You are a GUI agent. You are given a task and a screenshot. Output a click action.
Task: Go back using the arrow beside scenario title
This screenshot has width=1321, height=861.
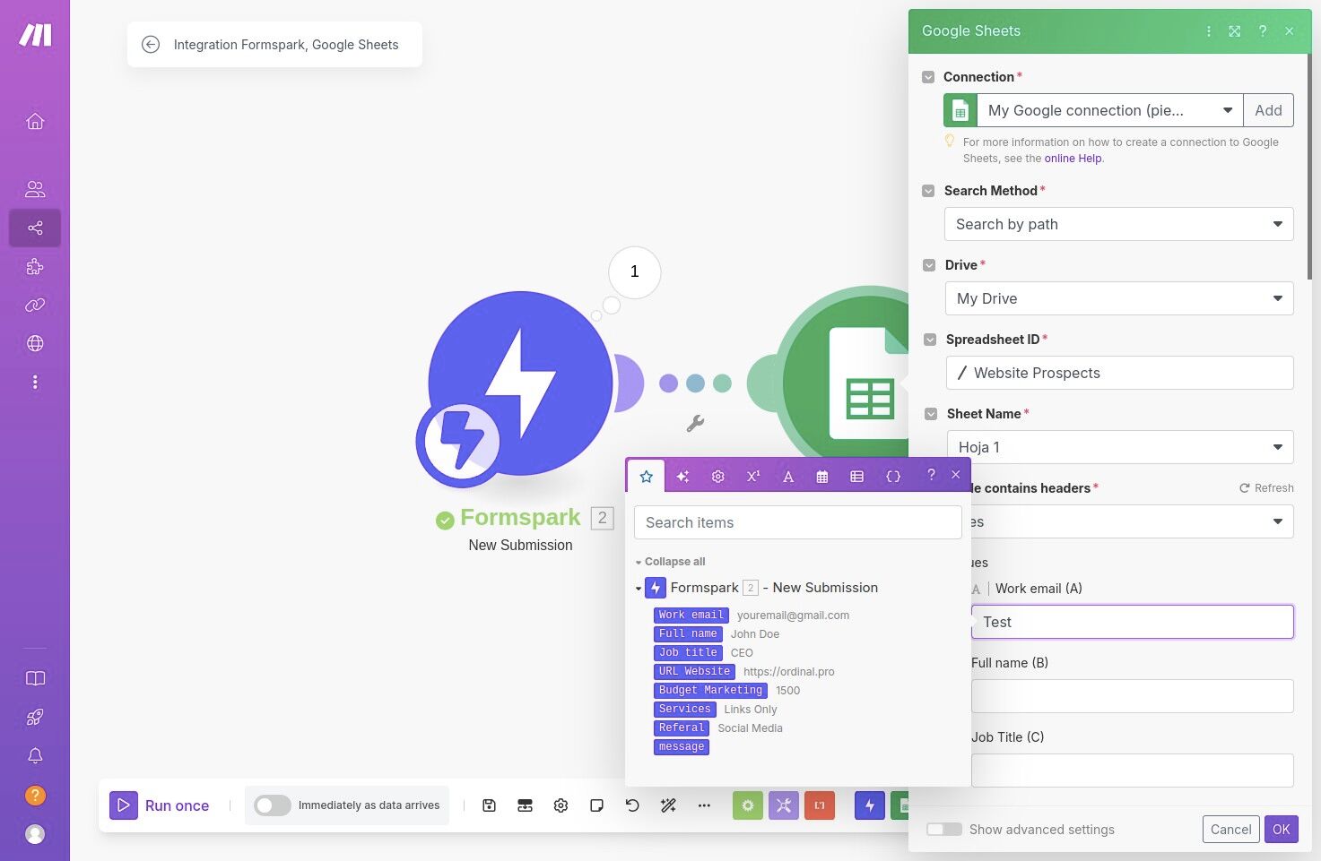[151, 45]
